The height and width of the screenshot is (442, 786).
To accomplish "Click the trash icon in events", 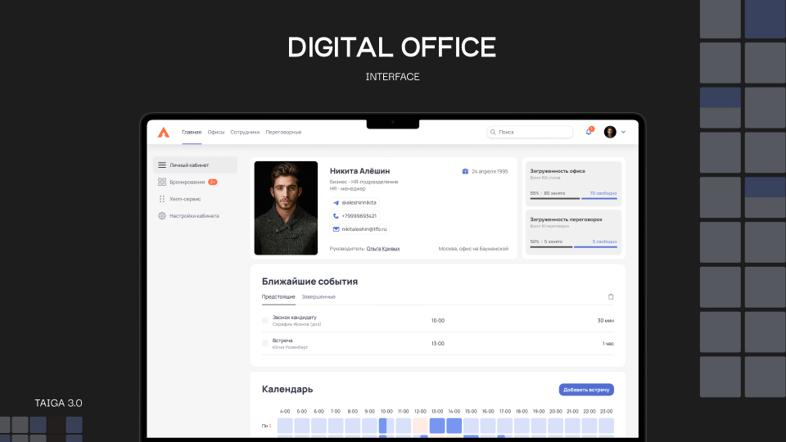I will [611, 296].
